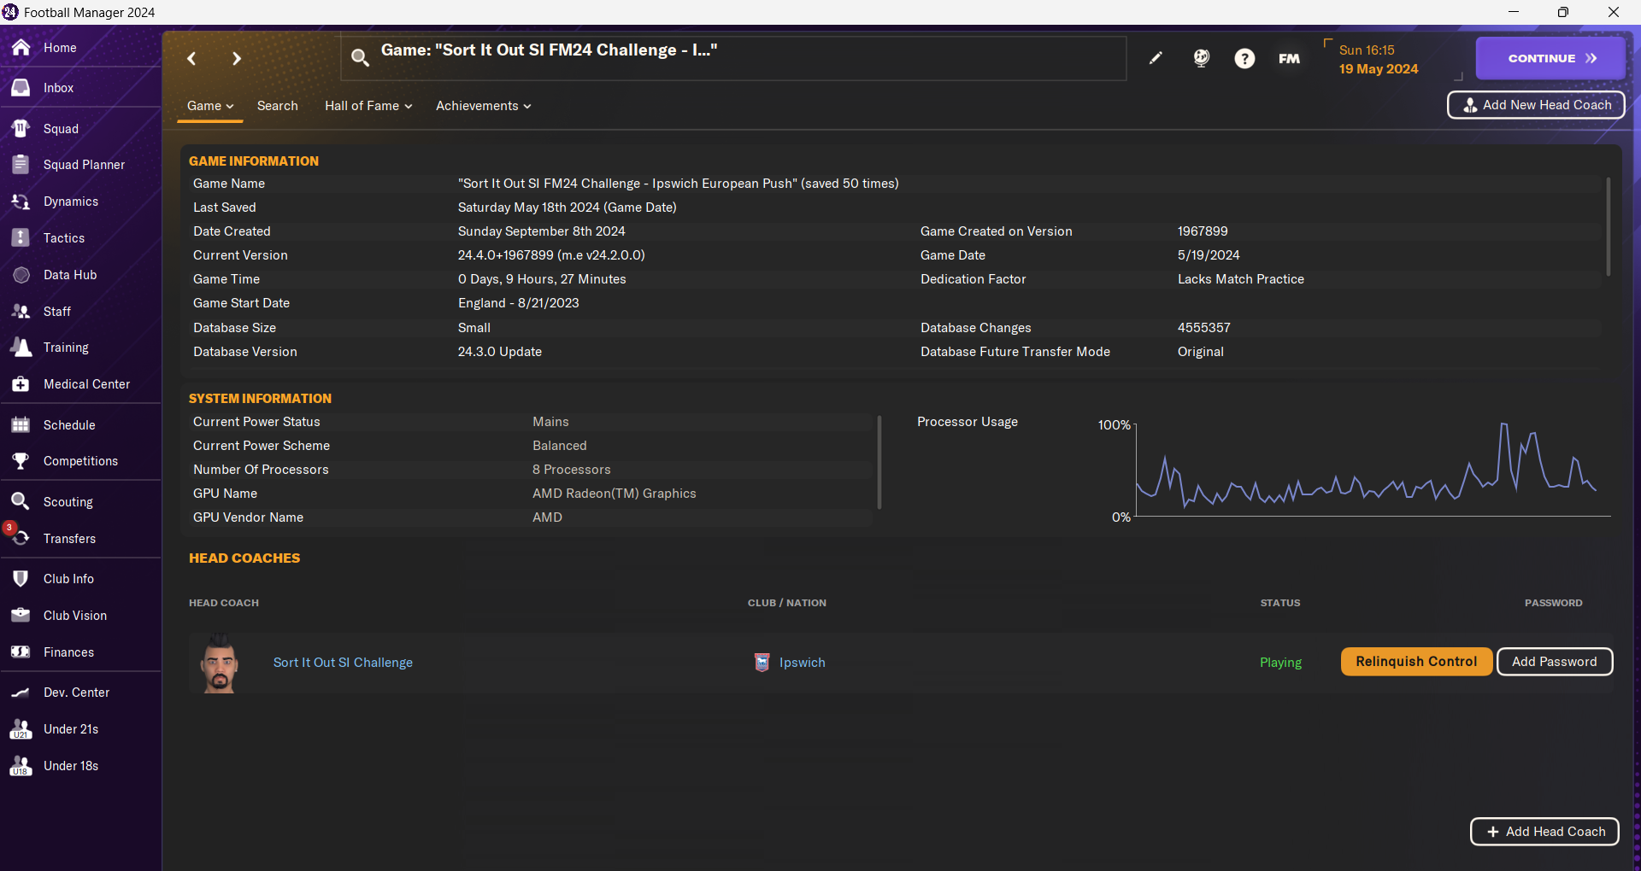1641x871 pixels.
Task: Open the Under 21s icon
Action: point(21,729)
